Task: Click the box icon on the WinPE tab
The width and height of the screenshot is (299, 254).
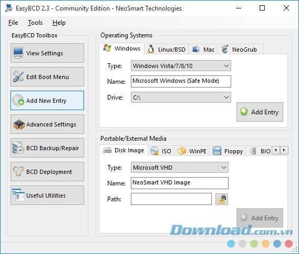Action: coord(182,151)
